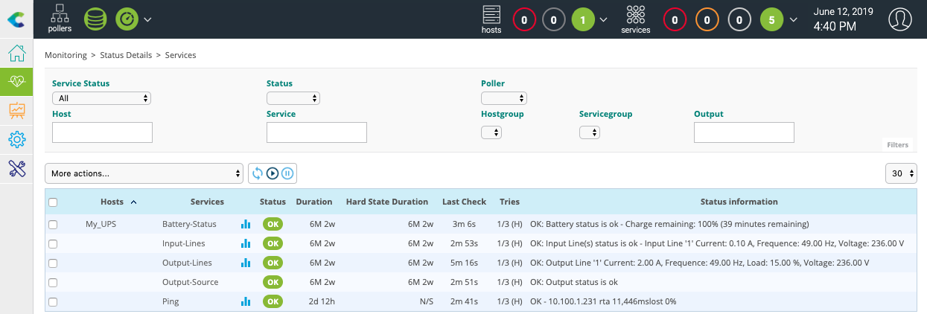Select the Monitoring heartbeat sidebar icon
The image size is (927, 314).
(16, 82)
